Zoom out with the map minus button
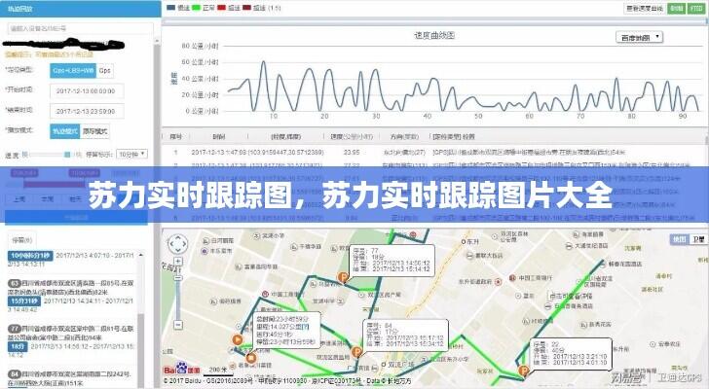This screenshot has width=709, height=389. click(x=178, y=325)
